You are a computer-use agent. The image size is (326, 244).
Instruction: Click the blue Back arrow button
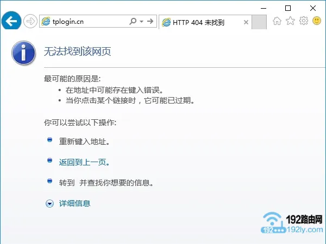point(11,21)
